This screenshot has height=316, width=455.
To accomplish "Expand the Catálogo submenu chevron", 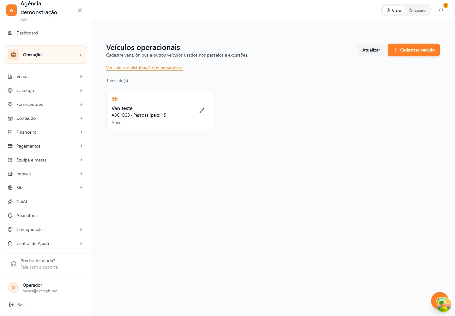I will (x=81, y=90).
